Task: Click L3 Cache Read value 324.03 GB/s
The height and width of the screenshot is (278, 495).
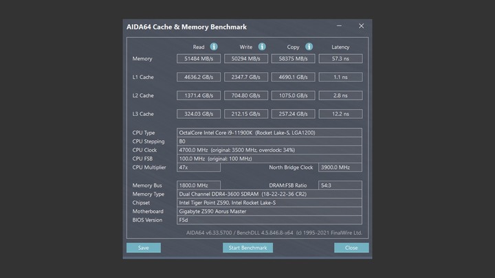Action: point(199,114)
